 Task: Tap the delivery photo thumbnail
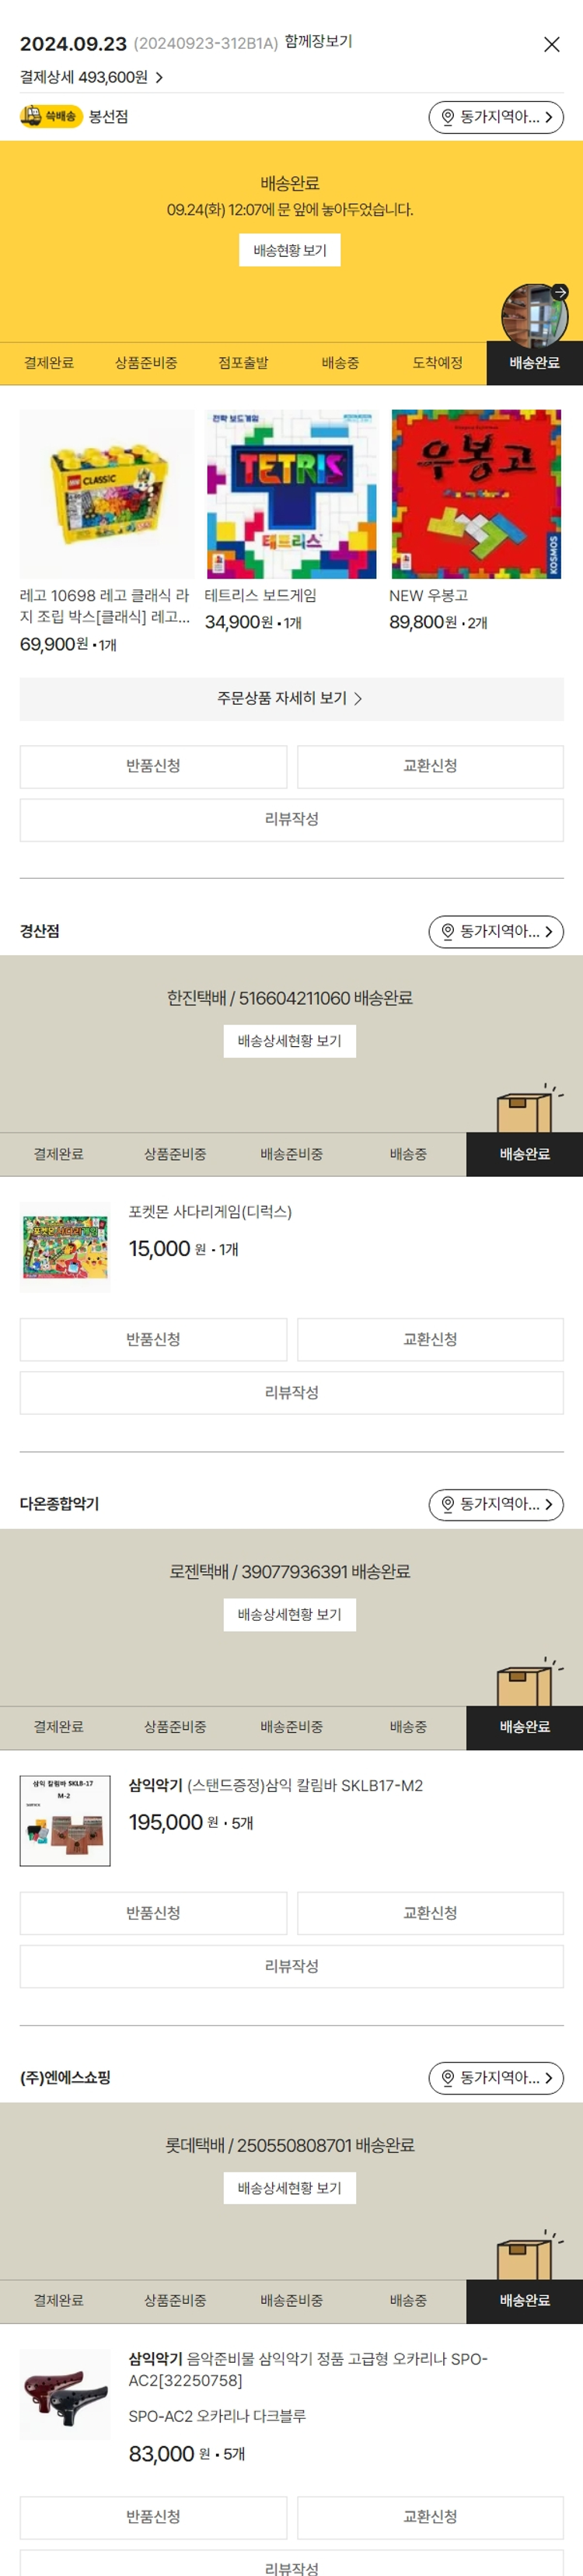[x=535, y=314]
